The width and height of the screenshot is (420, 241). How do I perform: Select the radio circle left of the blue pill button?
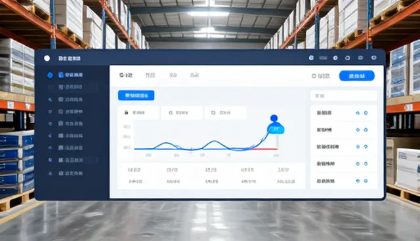coord(314,76)
